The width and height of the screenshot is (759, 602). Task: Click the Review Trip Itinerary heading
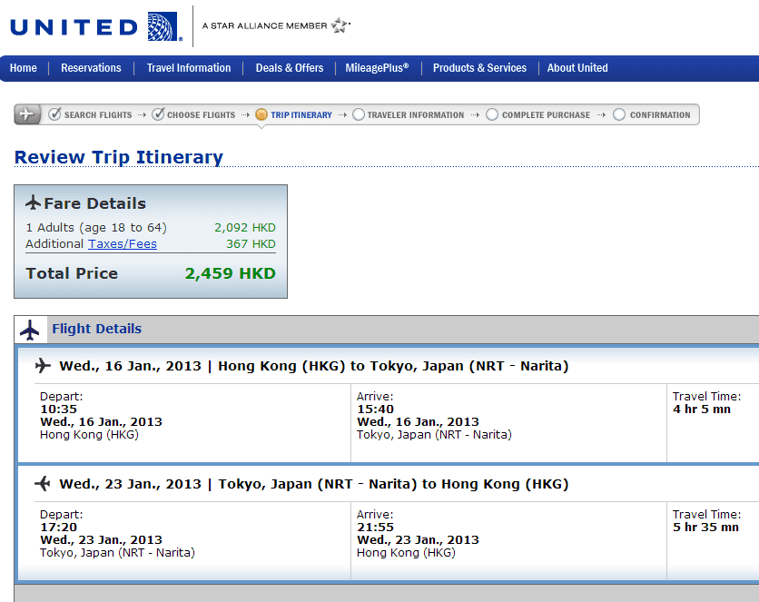(119, 157)
